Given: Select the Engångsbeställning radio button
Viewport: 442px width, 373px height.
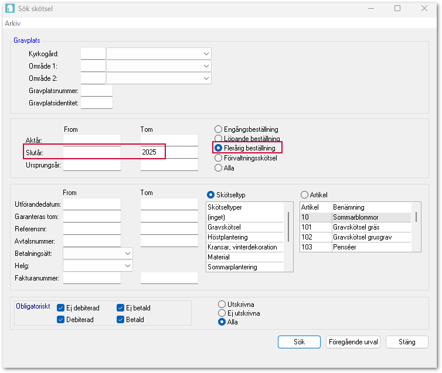Looking at the screenshot, I should (219, 129).
